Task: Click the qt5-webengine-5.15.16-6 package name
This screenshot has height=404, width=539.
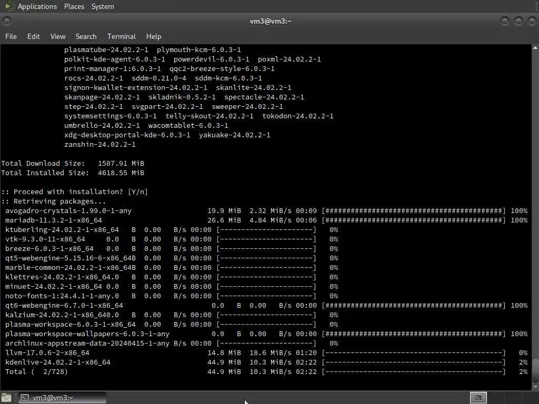Action: point(68,258)
